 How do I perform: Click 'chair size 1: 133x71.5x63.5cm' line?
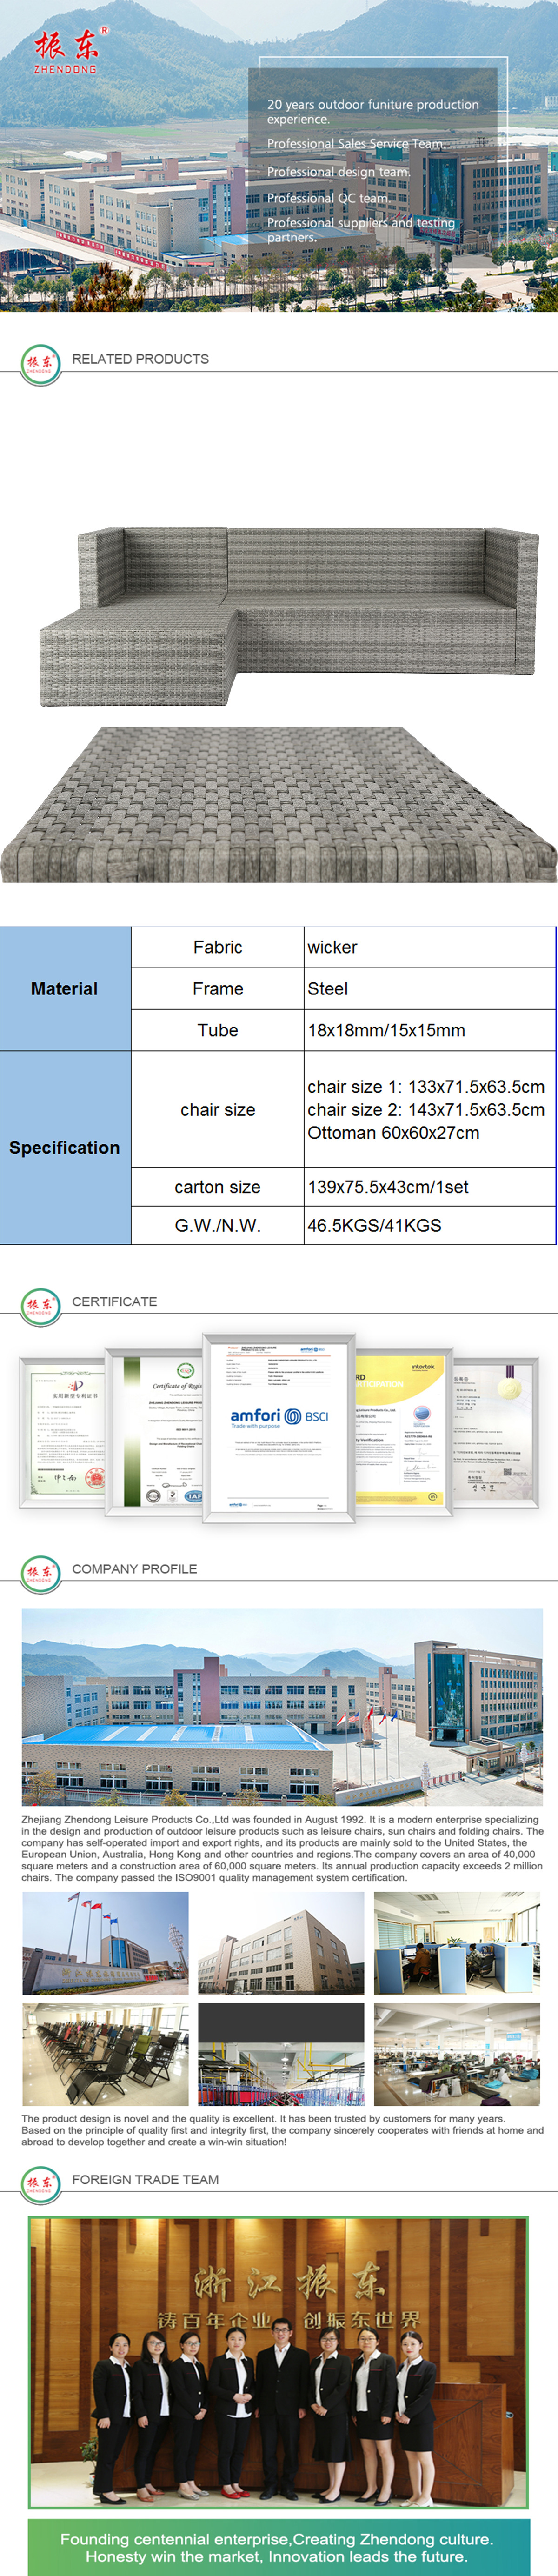tap(426, 1087)
